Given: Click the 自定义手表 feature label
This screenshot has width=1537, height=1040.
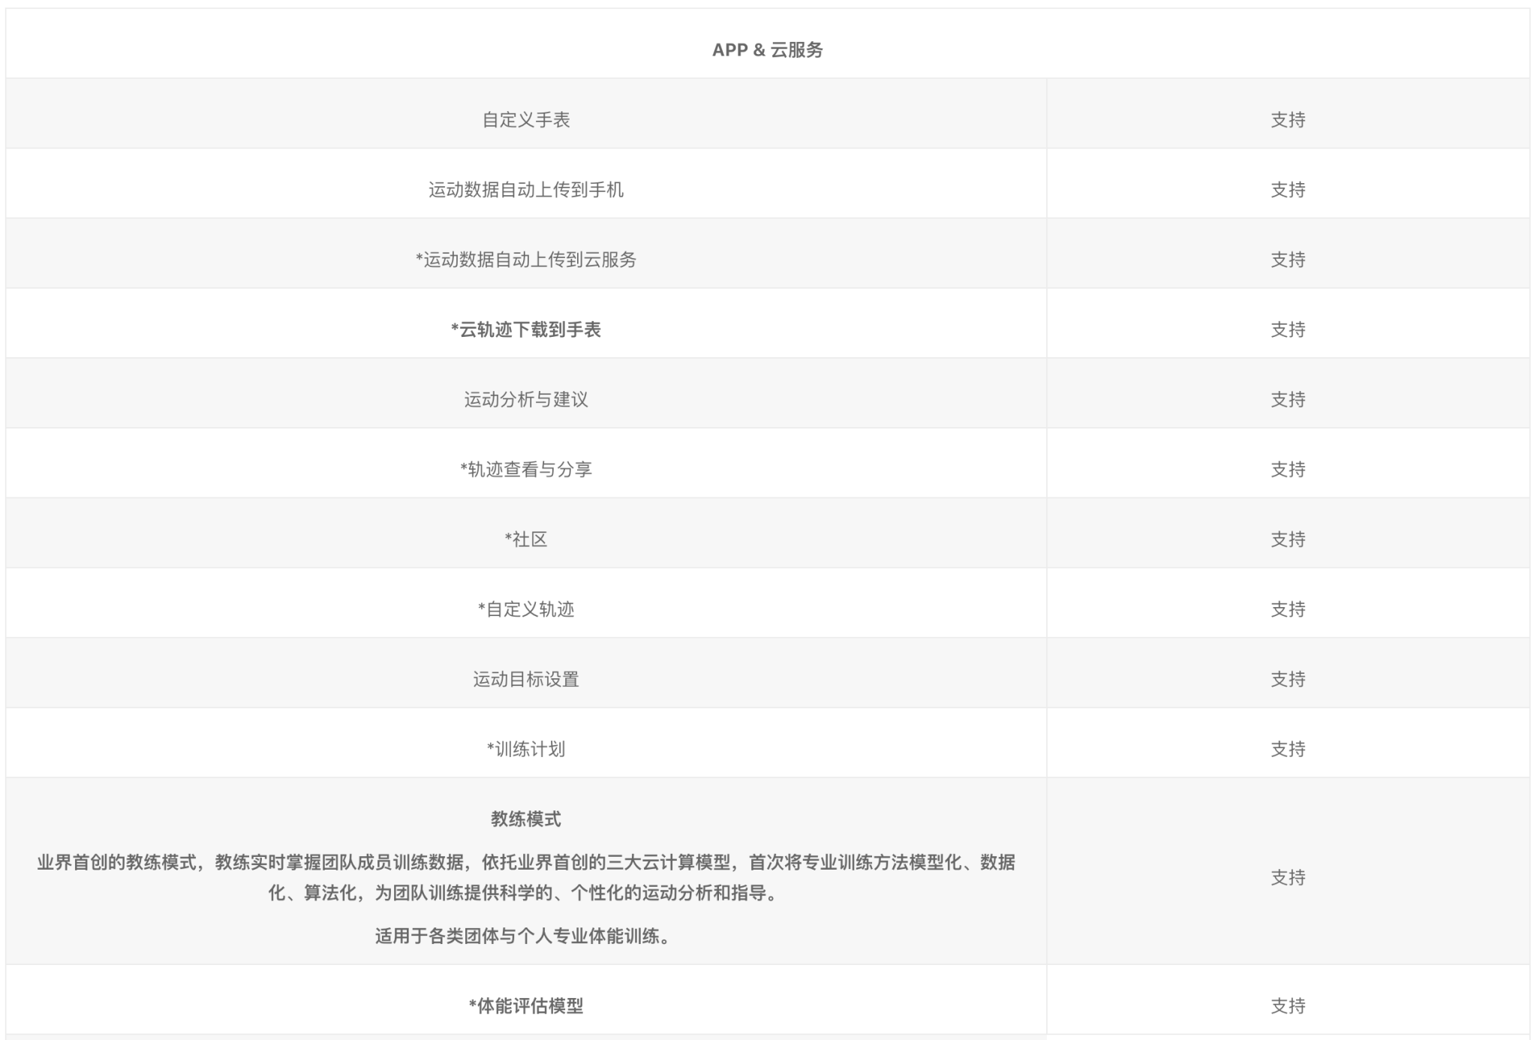Looking at the screenshot, I should point(525,119).
